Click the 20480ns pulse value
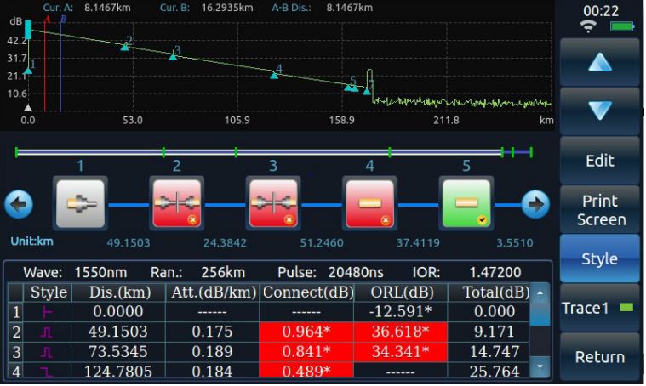Screen dimensions: 646x386 tap(356, 272)
